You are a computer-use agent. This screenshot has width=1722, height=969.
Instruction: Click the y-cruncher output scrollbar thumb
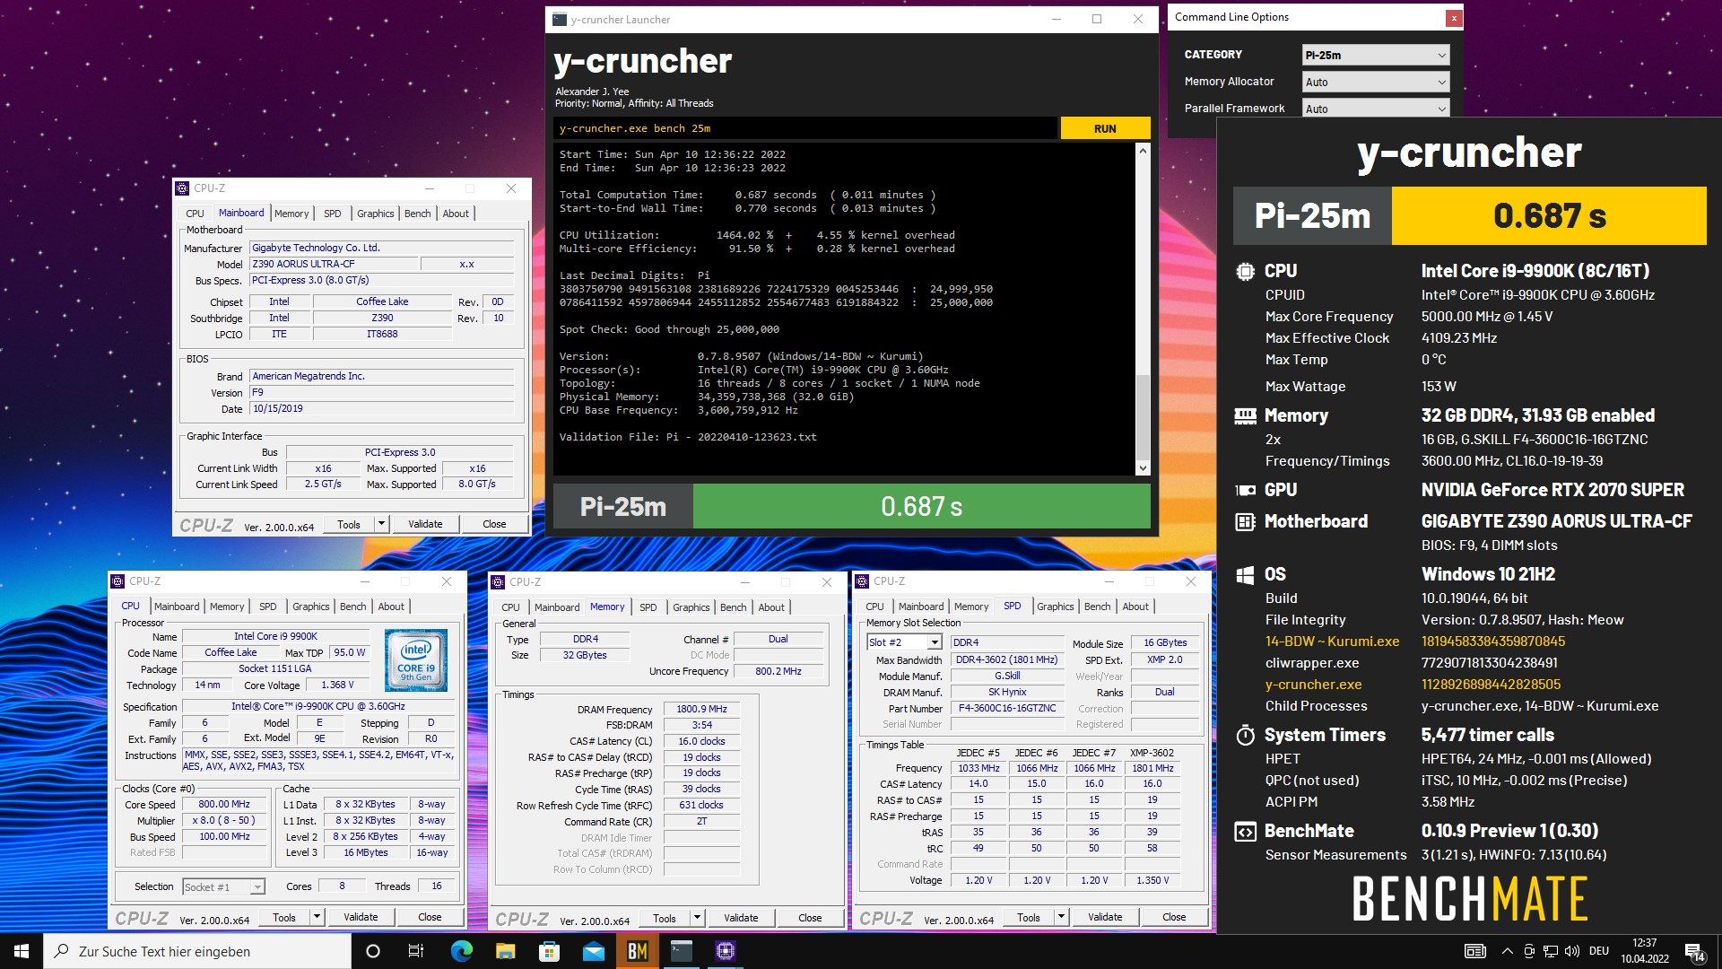[x=1143, y=415]
